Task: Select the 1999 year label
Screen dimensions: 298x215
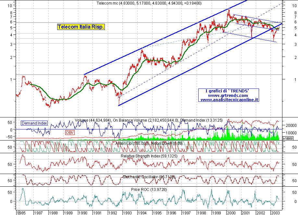Action: pyautogui.click(x=216, y=213)
